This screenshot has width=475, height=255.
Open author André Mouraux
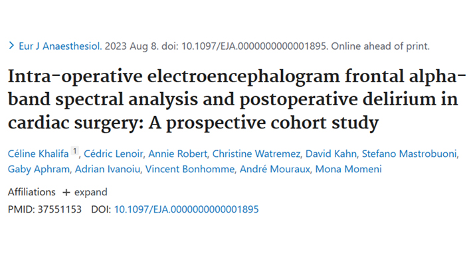(275, 169)
